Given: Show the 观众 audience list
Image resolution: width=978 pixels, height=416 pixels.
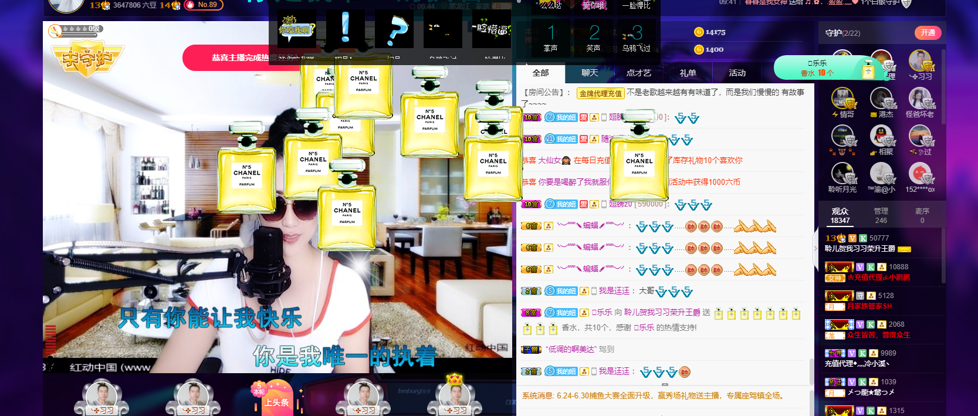Looking at the screenshot, I should (x=840, y=215).
